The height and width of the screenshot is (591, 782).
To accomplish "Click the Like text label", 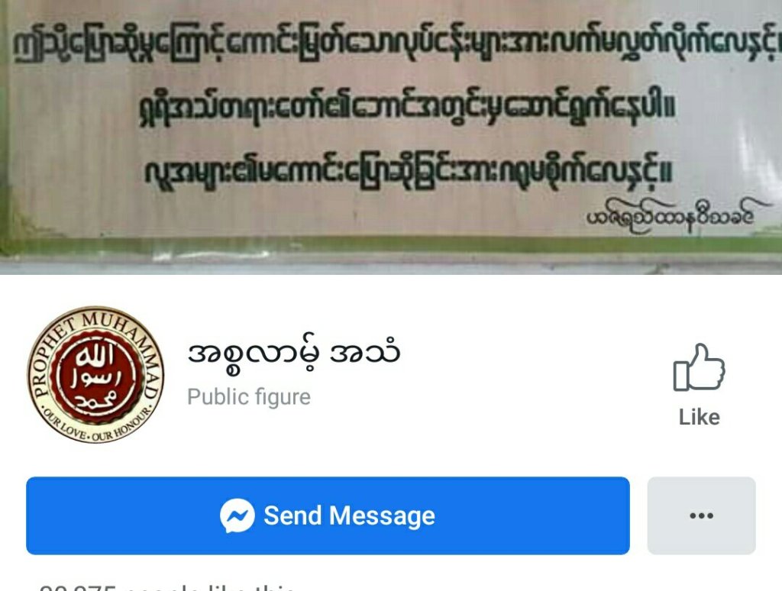I will click(700, 417).
